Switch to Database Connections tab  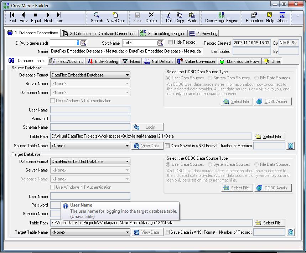pyautogui.click(x=33, y=33)
